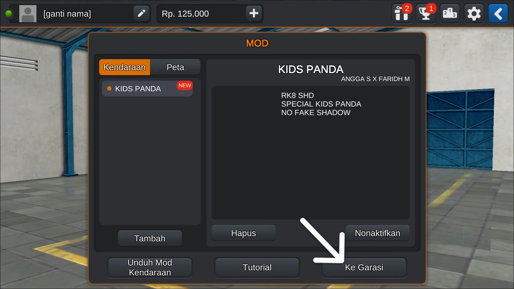Click the Rp. 125.000 balance display
Screen dimensions: 514x289
(x=185, y=14)
